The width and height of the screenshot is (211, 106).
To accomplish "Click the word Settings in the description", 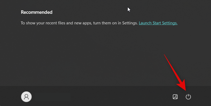I will pos(130,23).
